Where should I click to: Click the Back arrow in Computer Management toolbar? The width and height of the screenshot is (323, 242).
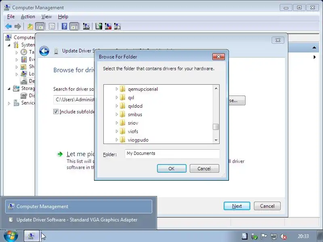click(x=8, y=26)
